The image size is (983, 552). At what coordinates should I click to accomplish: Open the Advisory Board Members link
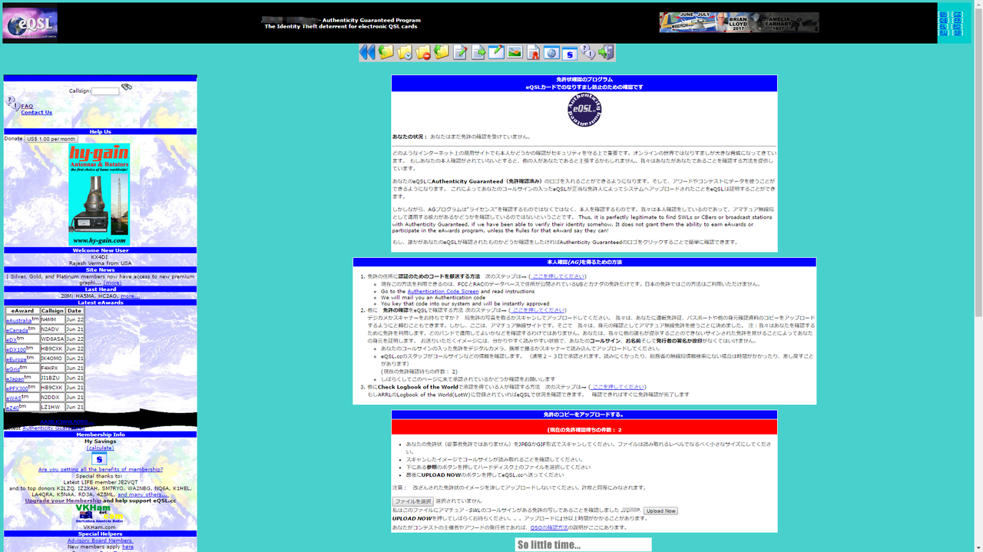click(x=100, y=540)
